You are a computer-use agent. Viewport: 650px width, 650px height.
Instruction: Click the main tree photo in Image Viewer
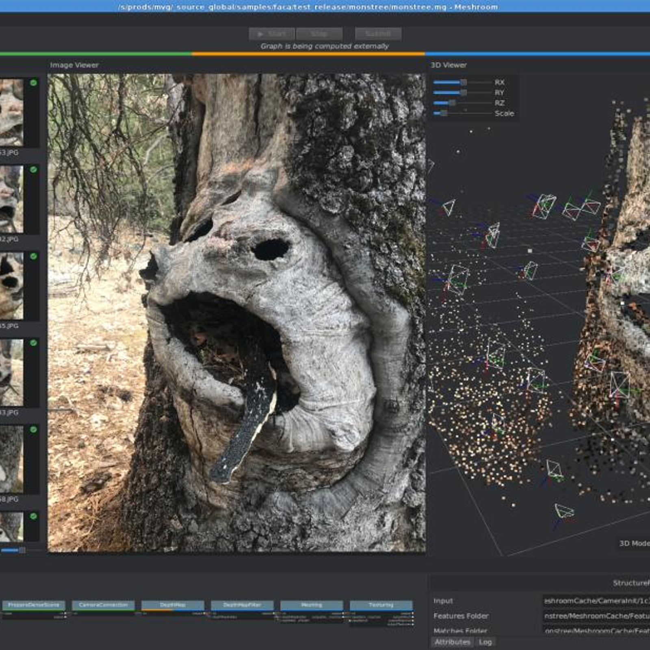(237, 312)
